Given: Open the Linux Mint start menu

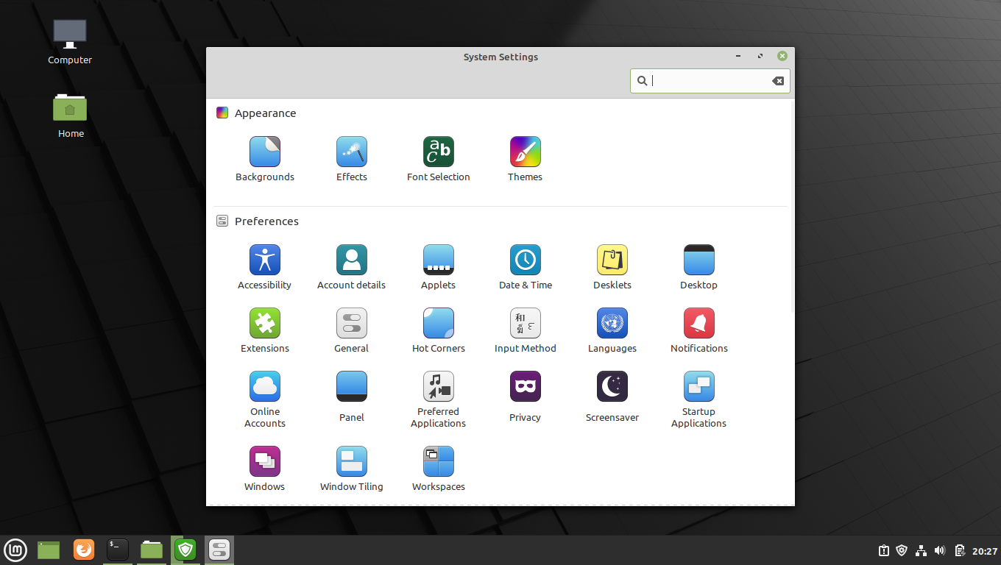Looking at the screenshot, I should [x=15, y=550].
